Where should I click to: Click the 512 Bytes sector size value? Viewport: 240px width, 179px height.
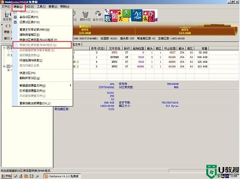point(172,106)
